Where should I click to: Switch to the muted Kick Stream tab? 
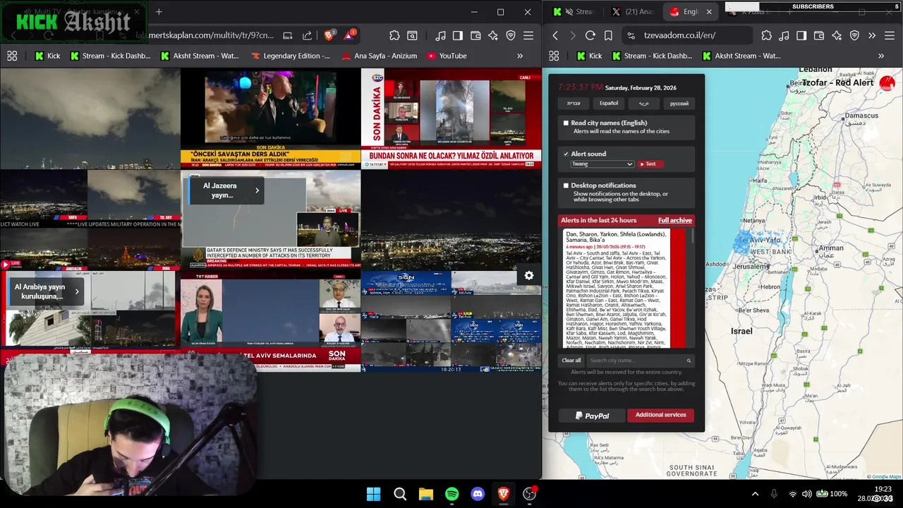(x=575, y=12)
